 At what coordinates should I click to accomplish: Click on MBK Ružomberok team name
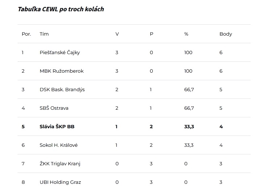pos(62,71)
